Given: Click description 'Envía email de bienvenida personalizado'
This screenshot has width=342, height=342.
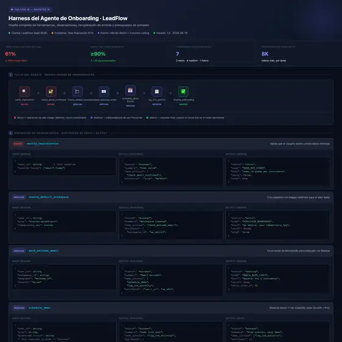Looking at the screenshot, I should [298, 251].
